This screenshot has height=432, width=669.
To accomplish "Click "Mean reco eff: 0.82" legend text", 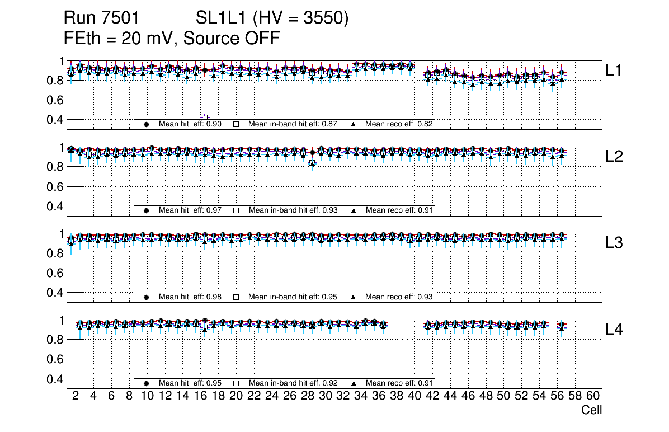I will pyautogui.click(x=399, y=124).
